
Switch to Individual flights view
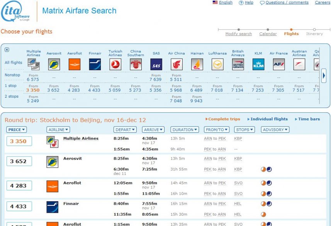pos(269,119)
